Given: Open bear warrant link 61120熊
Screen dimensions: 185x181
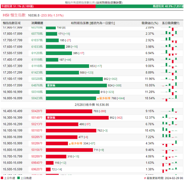Looking at the screenshot, I should click(37, 53).
